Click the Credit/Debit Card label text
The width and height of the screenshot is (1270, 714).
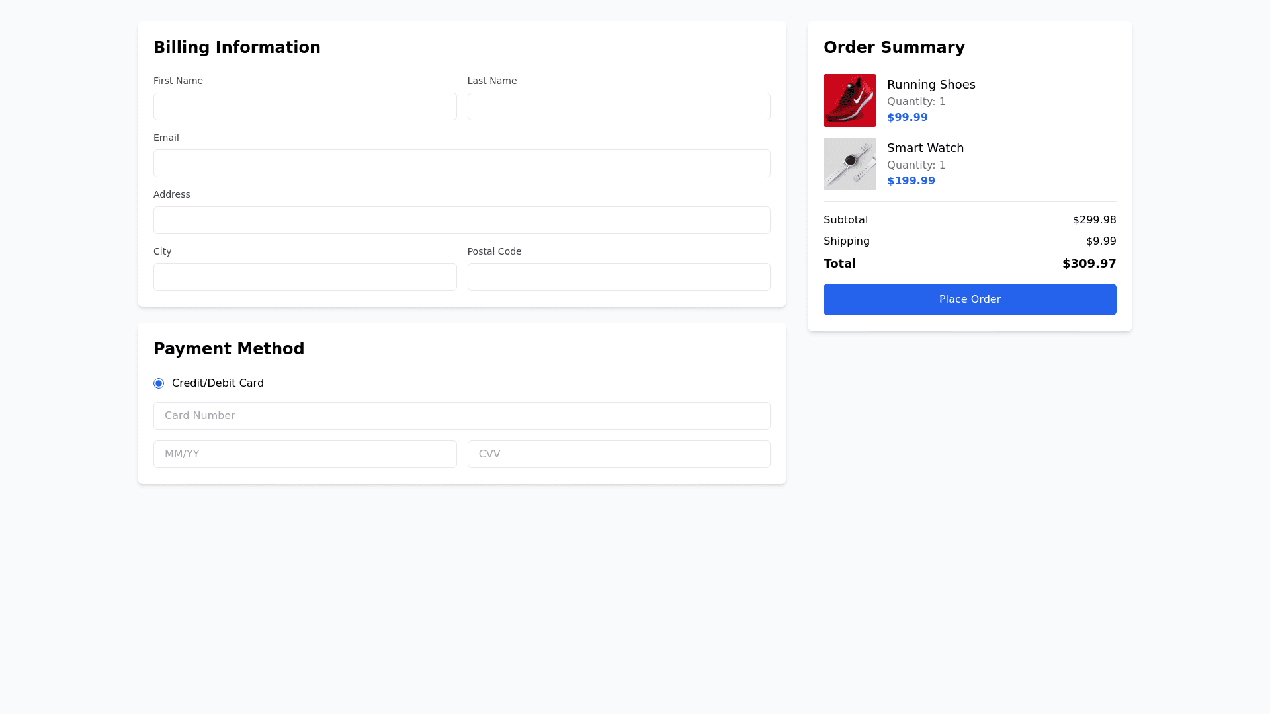click(218, 383)
